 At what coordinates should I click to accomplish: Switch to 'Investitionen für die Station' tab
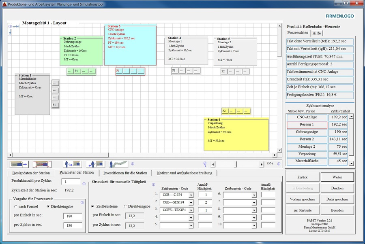[x=125, y=173]
